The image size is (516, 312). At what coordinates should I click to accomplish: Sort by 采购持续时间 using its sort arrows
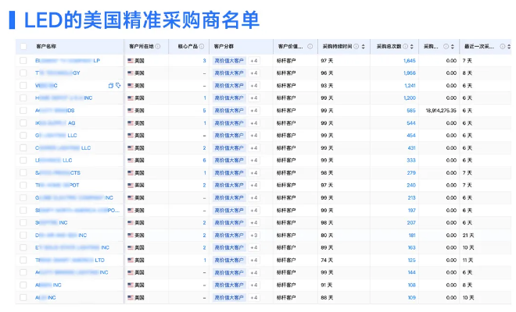364,46
